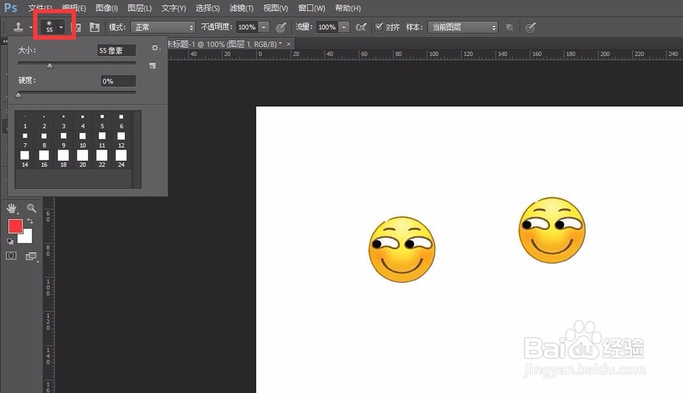The image size is (683, 393).
Task: Choose the size 9 square brush preset
Action: click(64, 139)
